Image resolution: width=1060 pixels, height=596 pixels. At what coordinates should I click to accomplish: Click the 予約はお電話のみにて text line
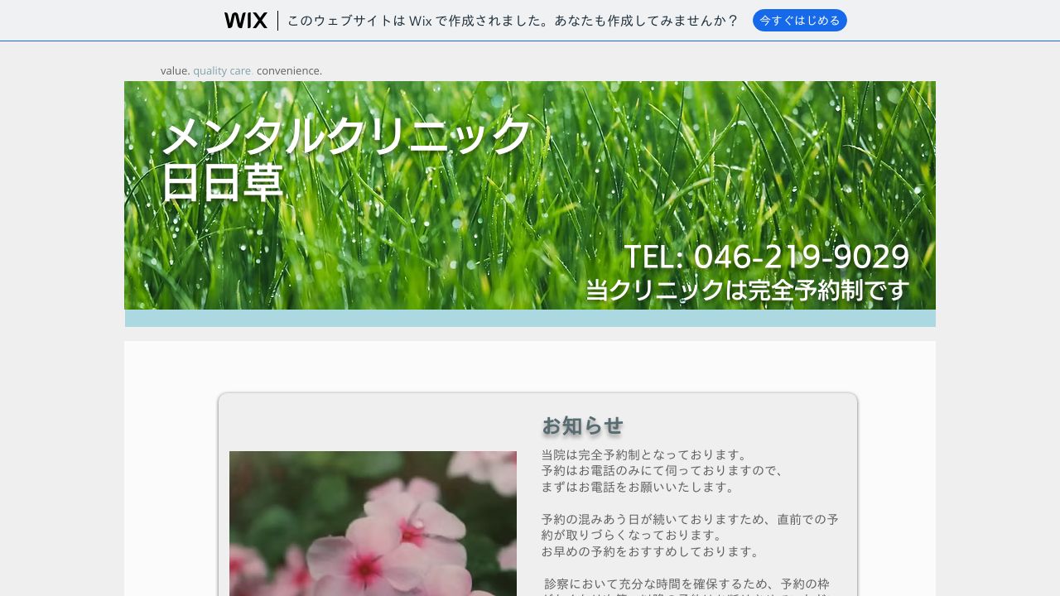(x=662, y=470)
